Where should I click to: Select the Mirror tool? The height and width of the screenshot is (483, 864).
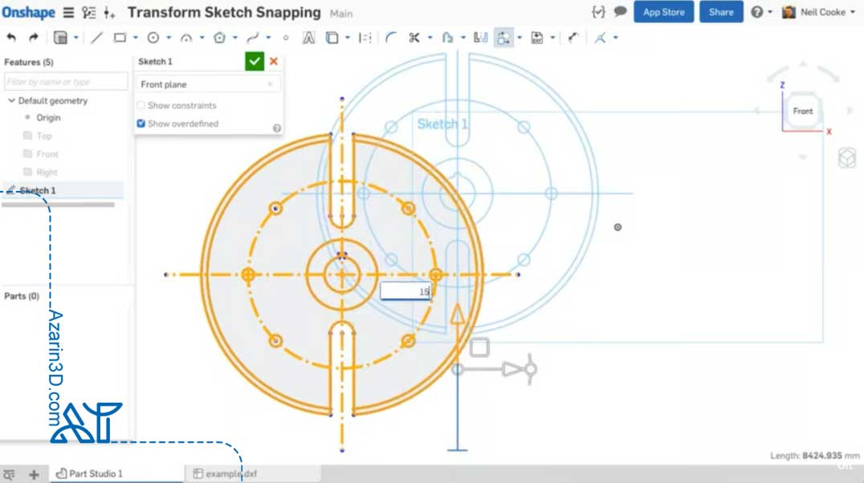(480, 38)
